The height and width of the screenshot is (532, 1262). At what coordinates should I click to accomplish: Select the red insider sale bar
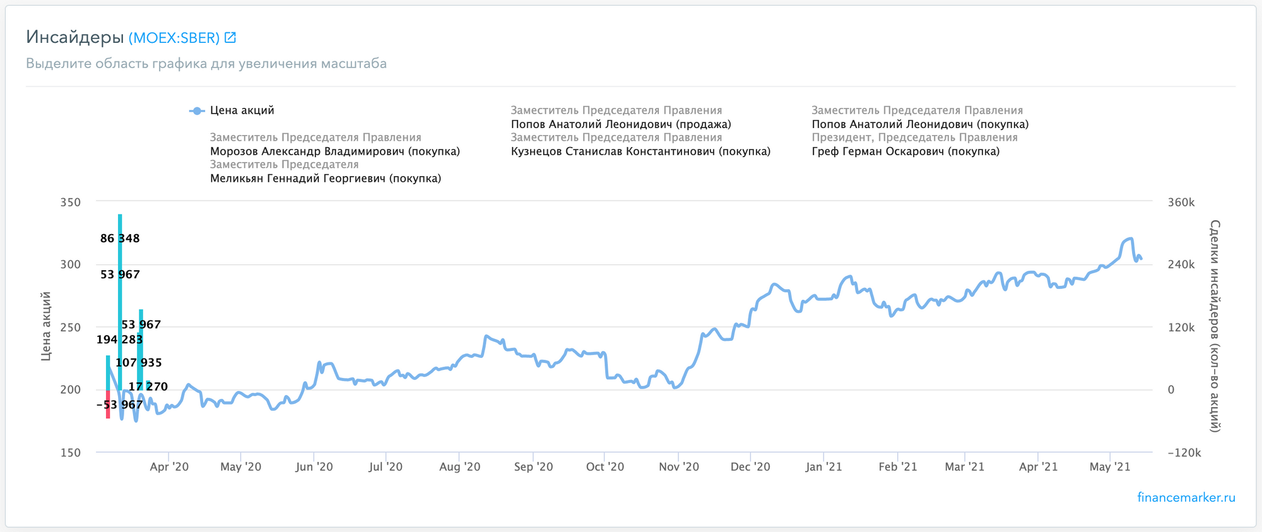click(x=108, y=404)
